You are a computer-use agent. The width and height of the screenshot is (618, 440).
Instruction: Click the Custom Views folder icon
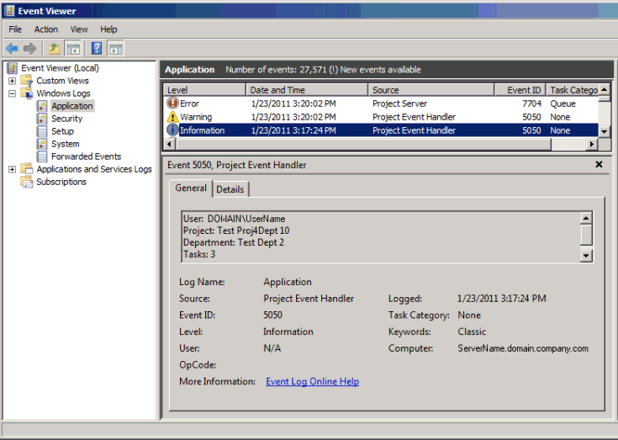point(27,81)
